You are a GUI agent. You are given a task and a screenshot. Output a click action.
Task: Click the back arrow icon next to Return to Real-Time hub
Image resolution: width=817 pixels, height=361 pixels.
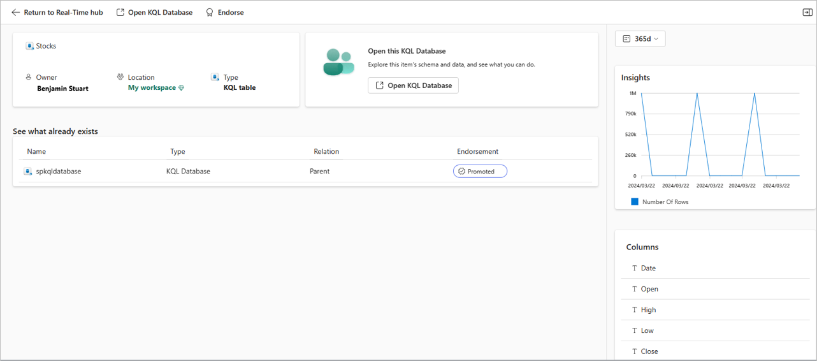click(x=16, y=12)
